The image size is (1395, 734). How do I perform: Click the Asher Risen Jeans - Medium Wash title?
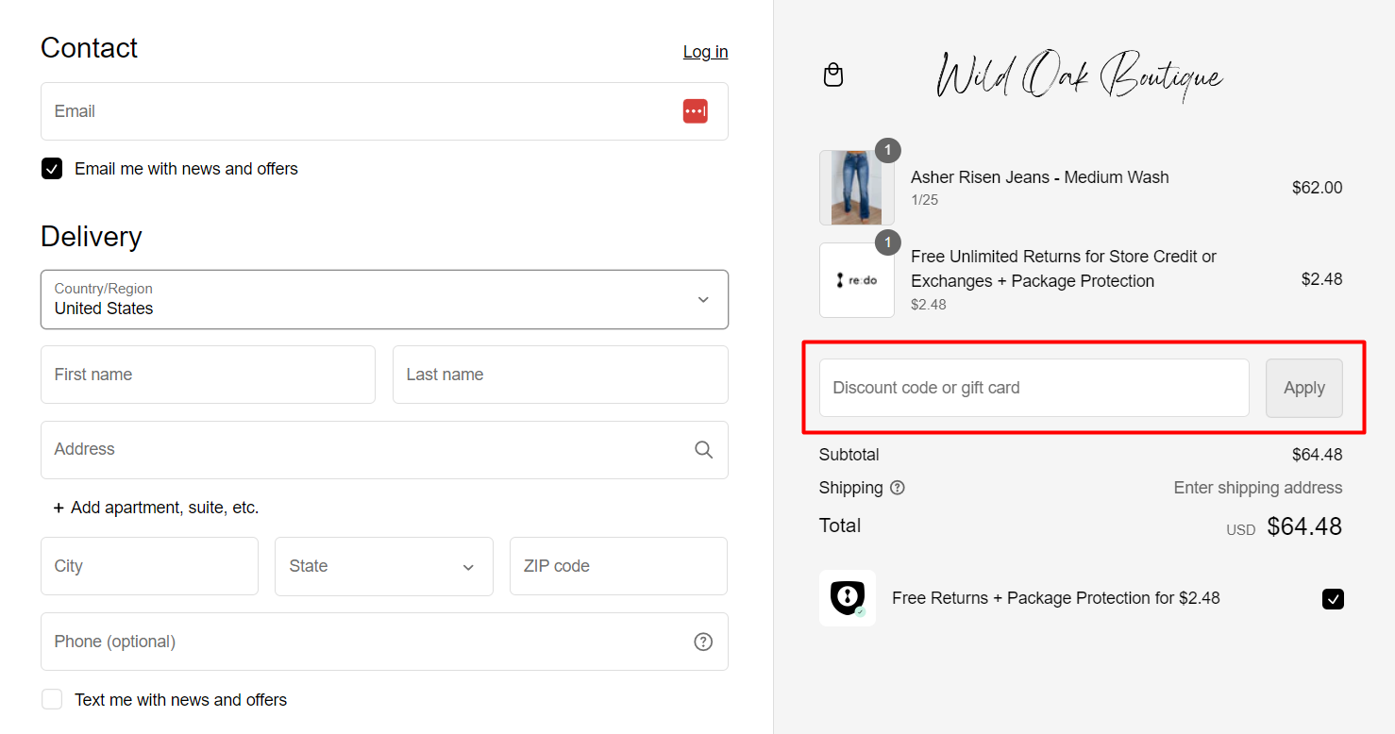[1040, 177]
